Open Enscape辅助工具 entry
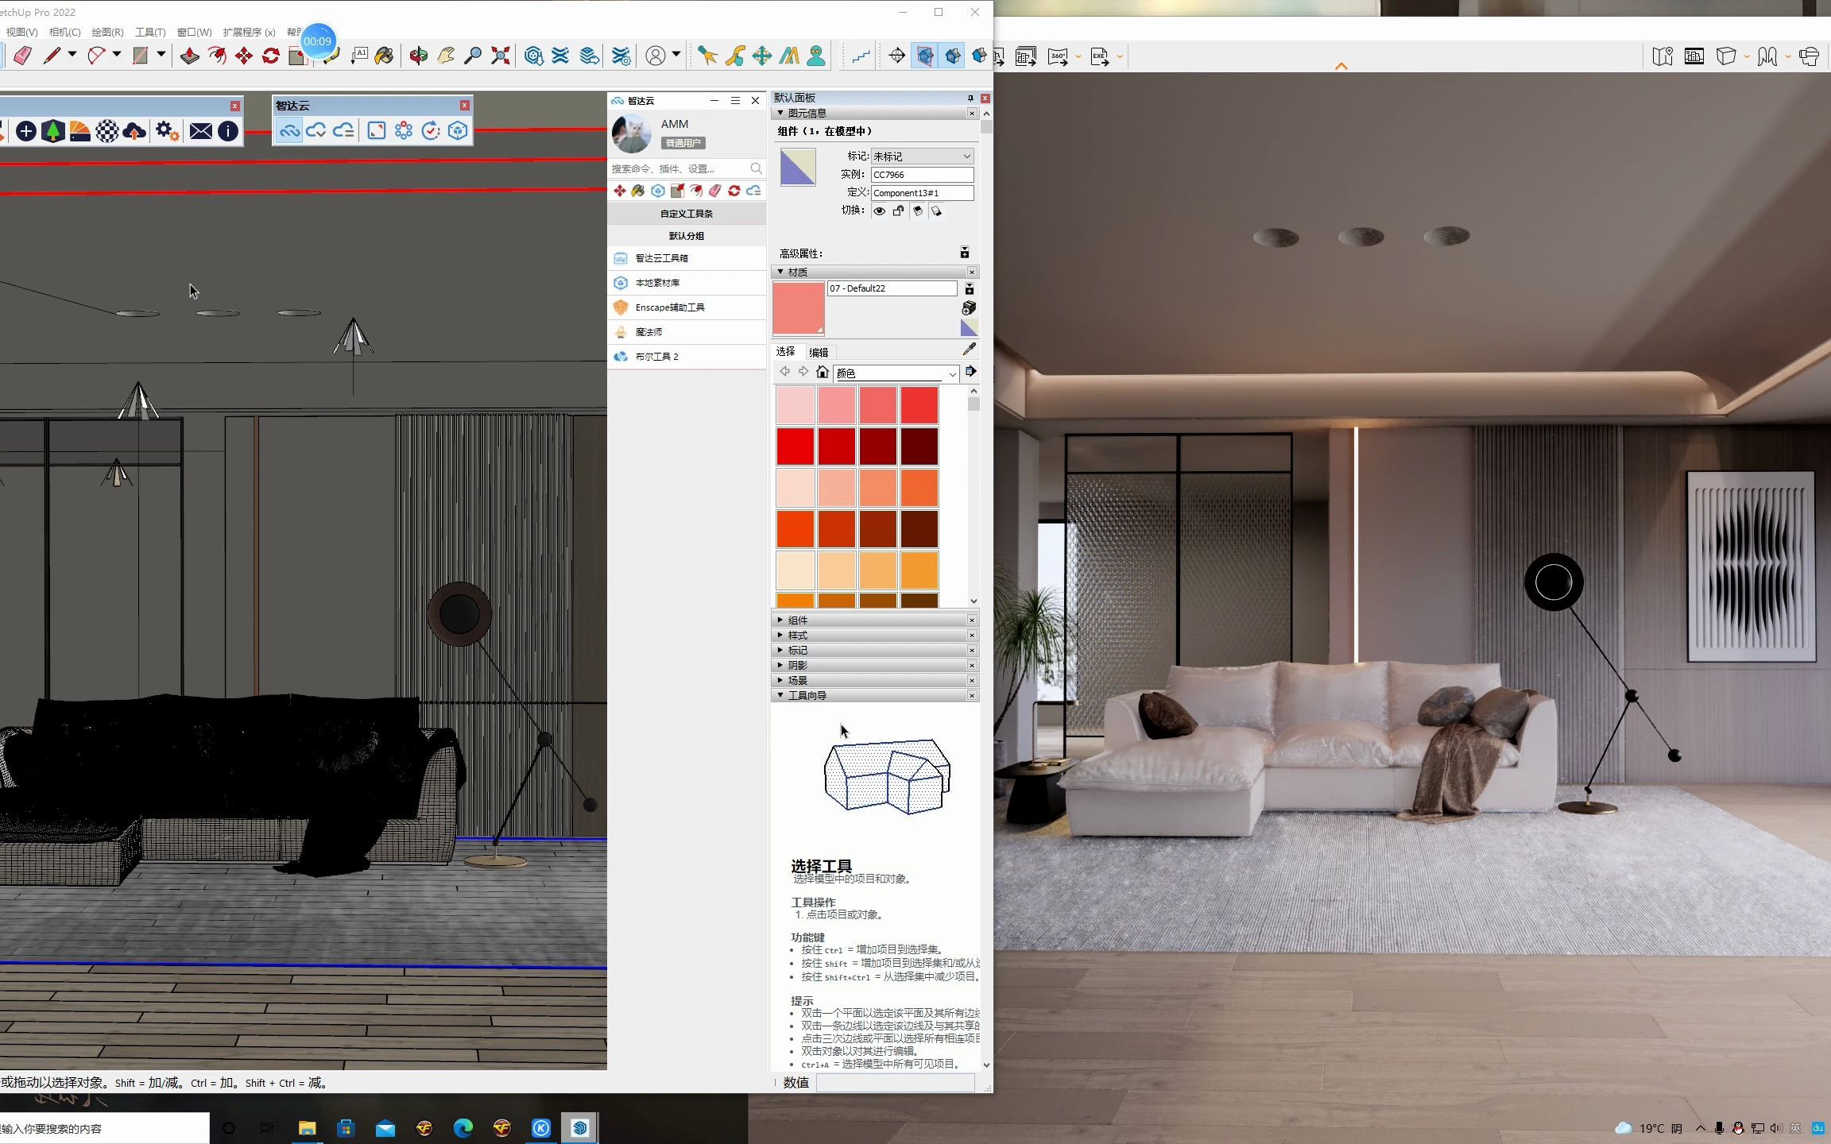The height and width of the screenshot is (1144, 1831). coord(687,307)
